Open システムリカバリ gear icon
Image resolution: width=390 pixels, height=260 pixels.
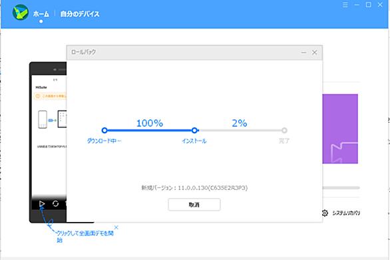tap(325, 213)
